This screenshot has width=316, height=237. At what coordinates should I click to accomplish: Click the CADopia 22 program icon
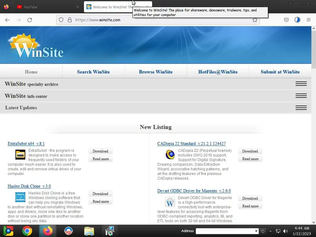click(x=170, y=155)
